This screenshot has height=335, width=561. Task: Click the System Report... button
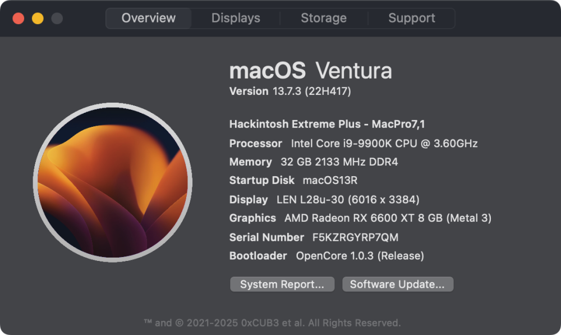pyautogui.click(x=282, y=284)
